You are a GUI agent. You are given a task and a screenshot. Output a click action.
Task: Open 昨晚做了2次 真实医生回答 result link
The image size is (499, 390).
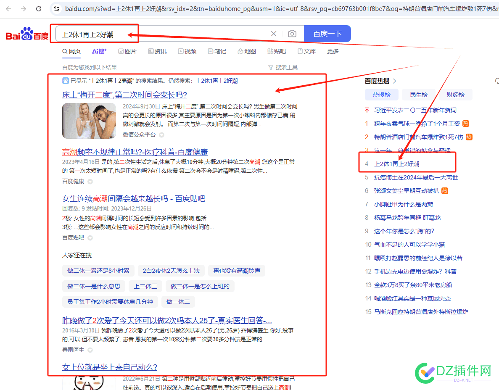click(x=167, y=320)
